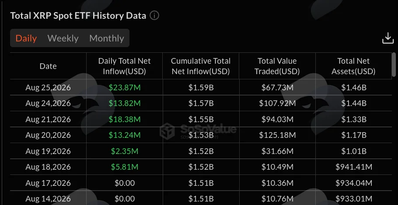The height and width of the screenshot is (205, 398).
Task: Download the table data with download icon
Action: coord(388,38)
